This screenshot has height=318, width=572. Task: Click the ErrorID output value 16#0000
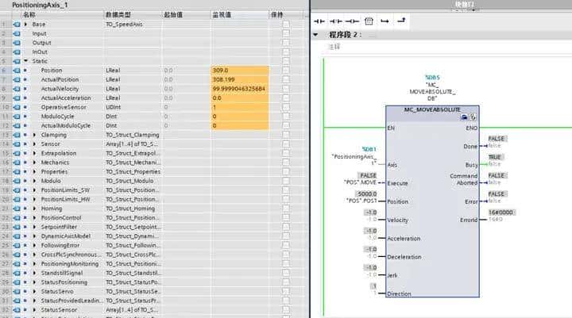[500, 213]
